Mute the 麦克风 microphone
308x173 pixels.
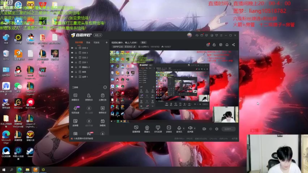(x=179, y=129)
